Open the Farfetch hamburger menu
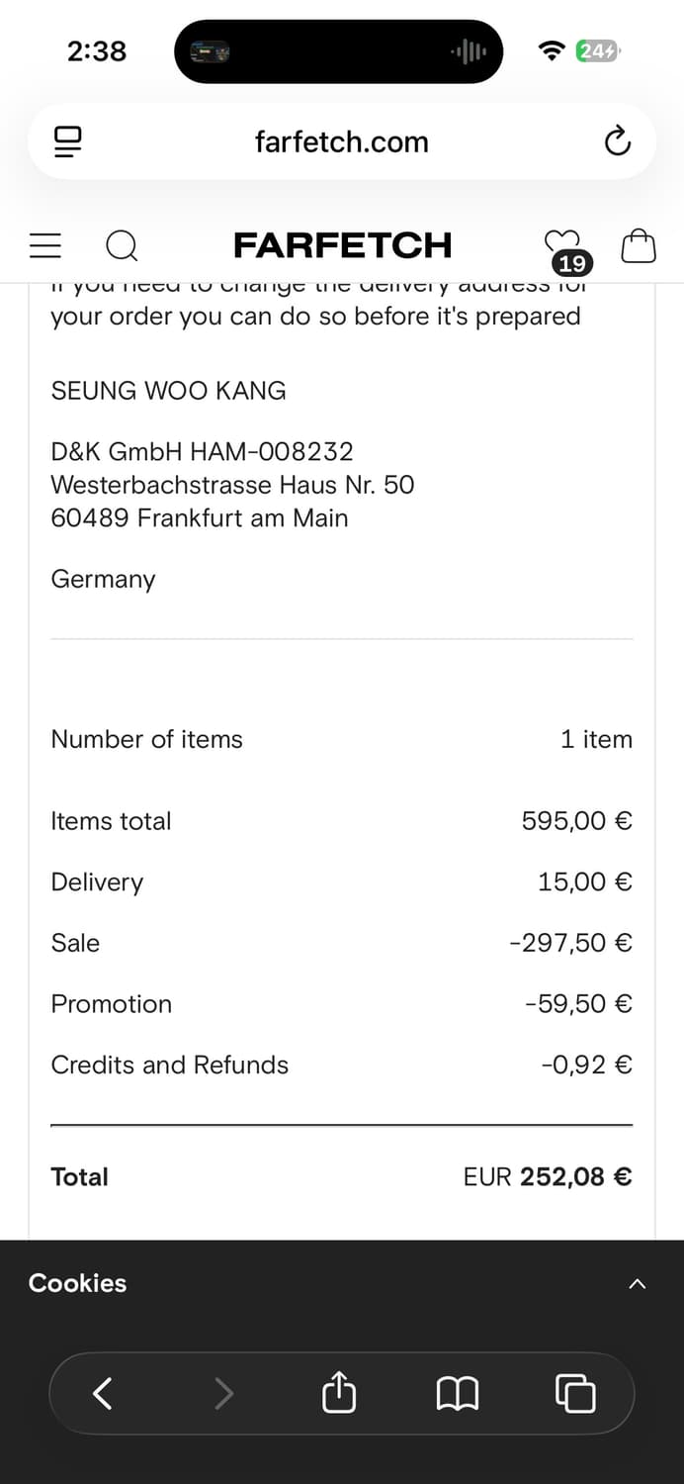Viewport: 684px width, 1484px height. coord(45,245)
